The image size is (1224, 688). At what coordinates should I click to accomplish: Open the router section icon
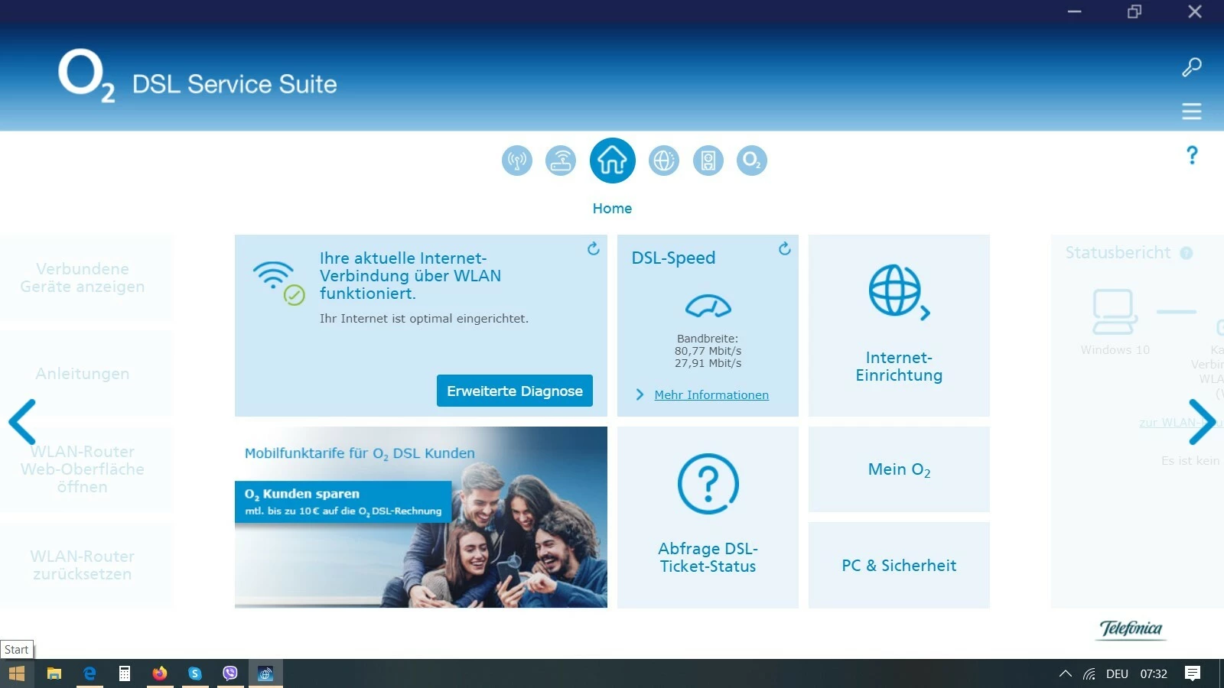(561, 161)
